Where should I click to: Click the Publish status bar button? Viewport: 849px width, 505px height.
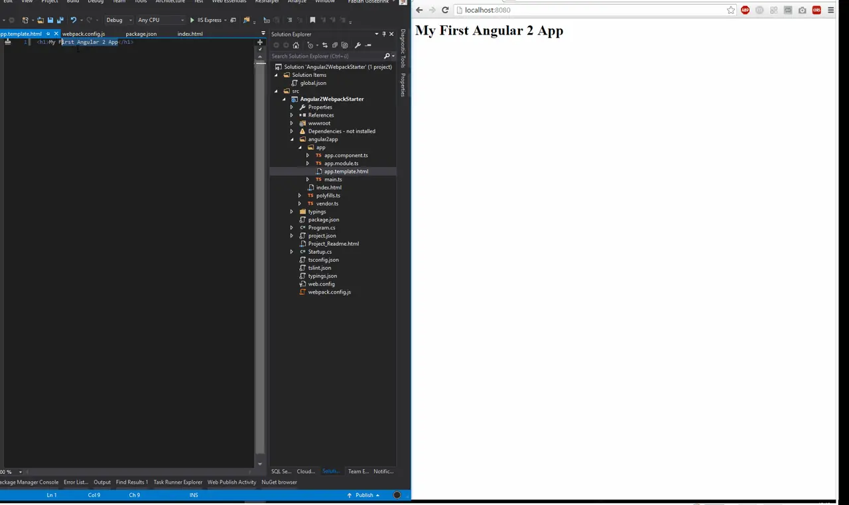point(363,495)
